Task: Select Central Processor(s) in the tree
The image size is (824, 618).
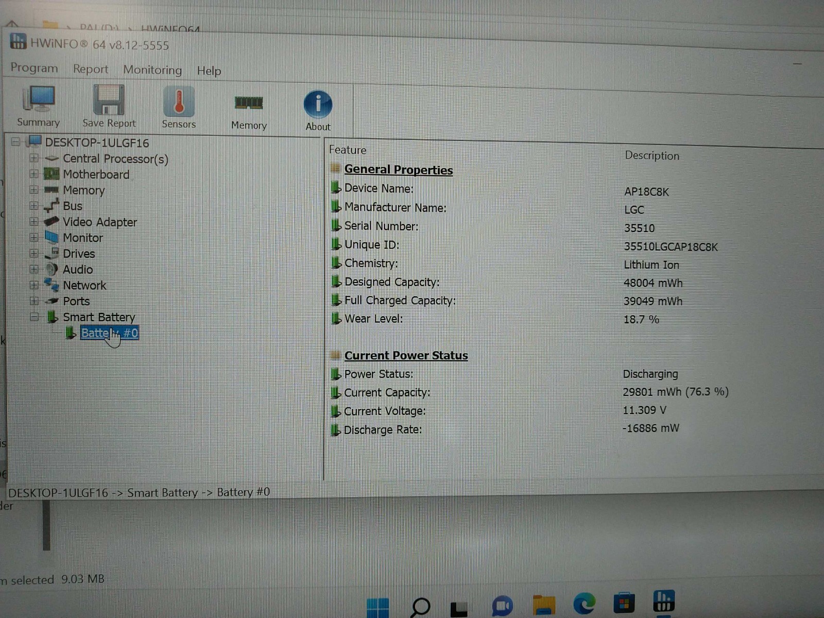Action: [x=115, y=159]
